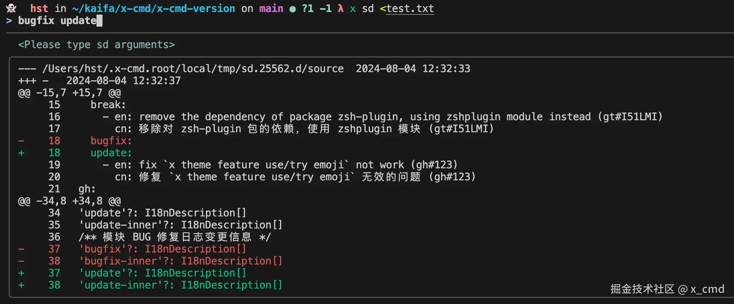The height and width of the screenshot is (304, 734).
Task: Click the main branch name
Action: pyautogui.click(x=271, y=9)
